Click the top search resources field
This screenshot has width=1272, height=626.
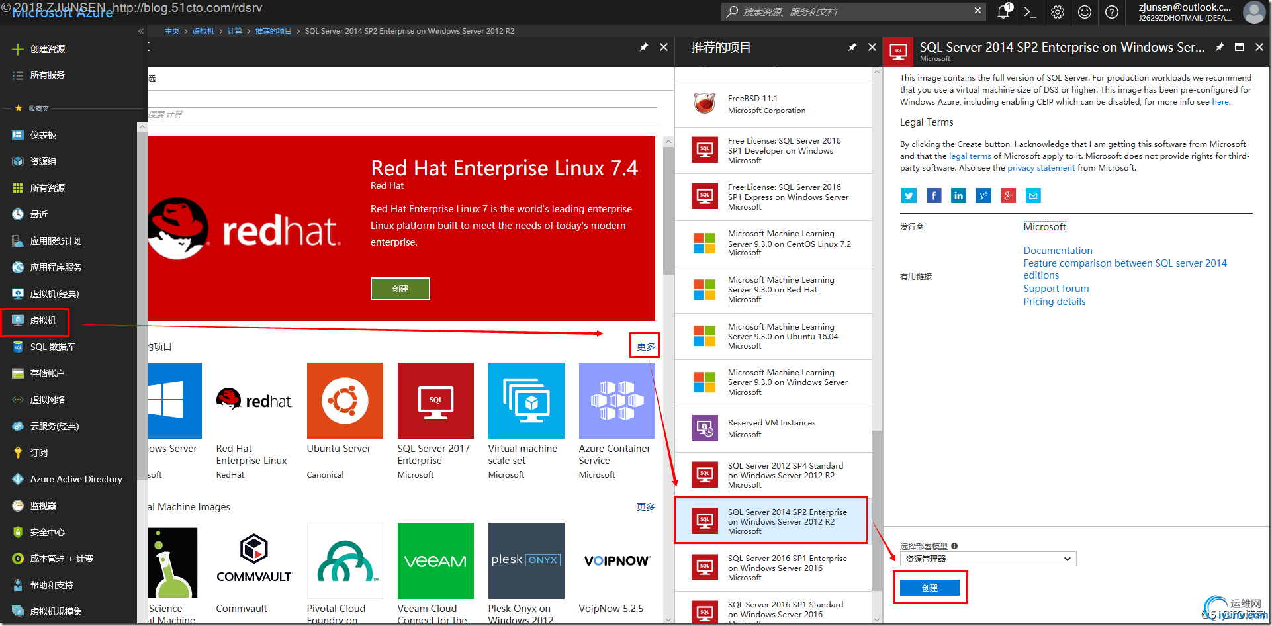pos(854,12)
